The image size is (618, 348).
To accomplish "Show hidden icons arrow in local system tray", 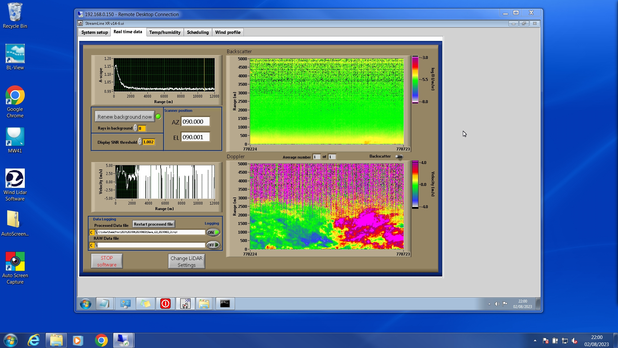I will [535, 341].
